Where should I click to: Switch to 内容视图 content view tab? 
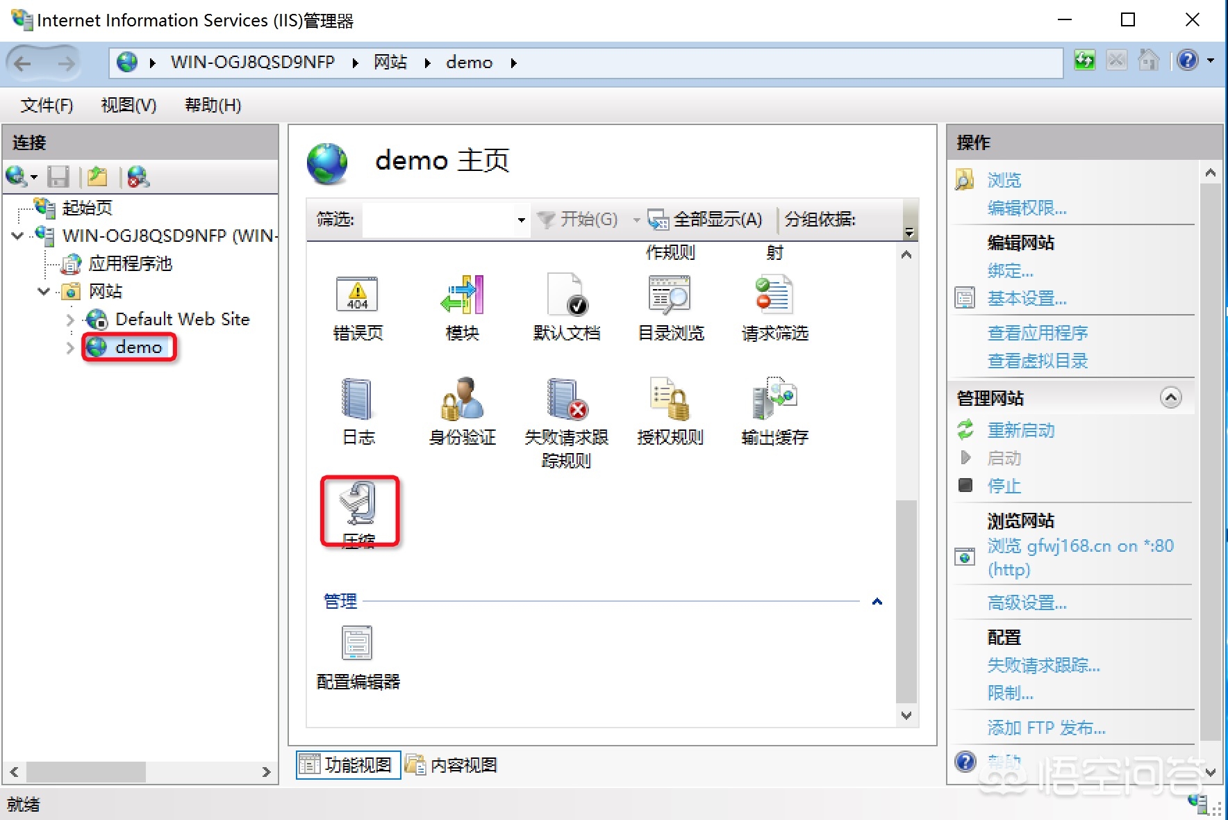(x=451, y=765)
